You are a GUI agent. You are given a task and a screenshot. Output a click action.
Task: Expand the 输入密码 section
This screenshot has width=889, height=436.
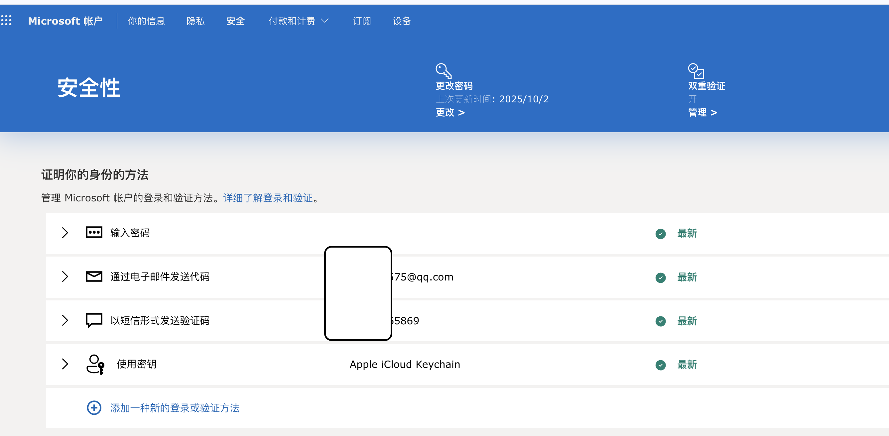65,233
